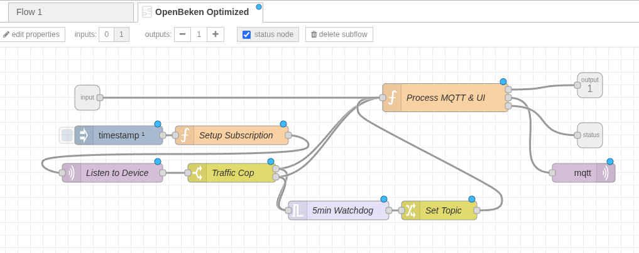This screenshot has height=253, width=639.
Task: Open edit properties for the subflow
Action: click(x=31, y=34)
